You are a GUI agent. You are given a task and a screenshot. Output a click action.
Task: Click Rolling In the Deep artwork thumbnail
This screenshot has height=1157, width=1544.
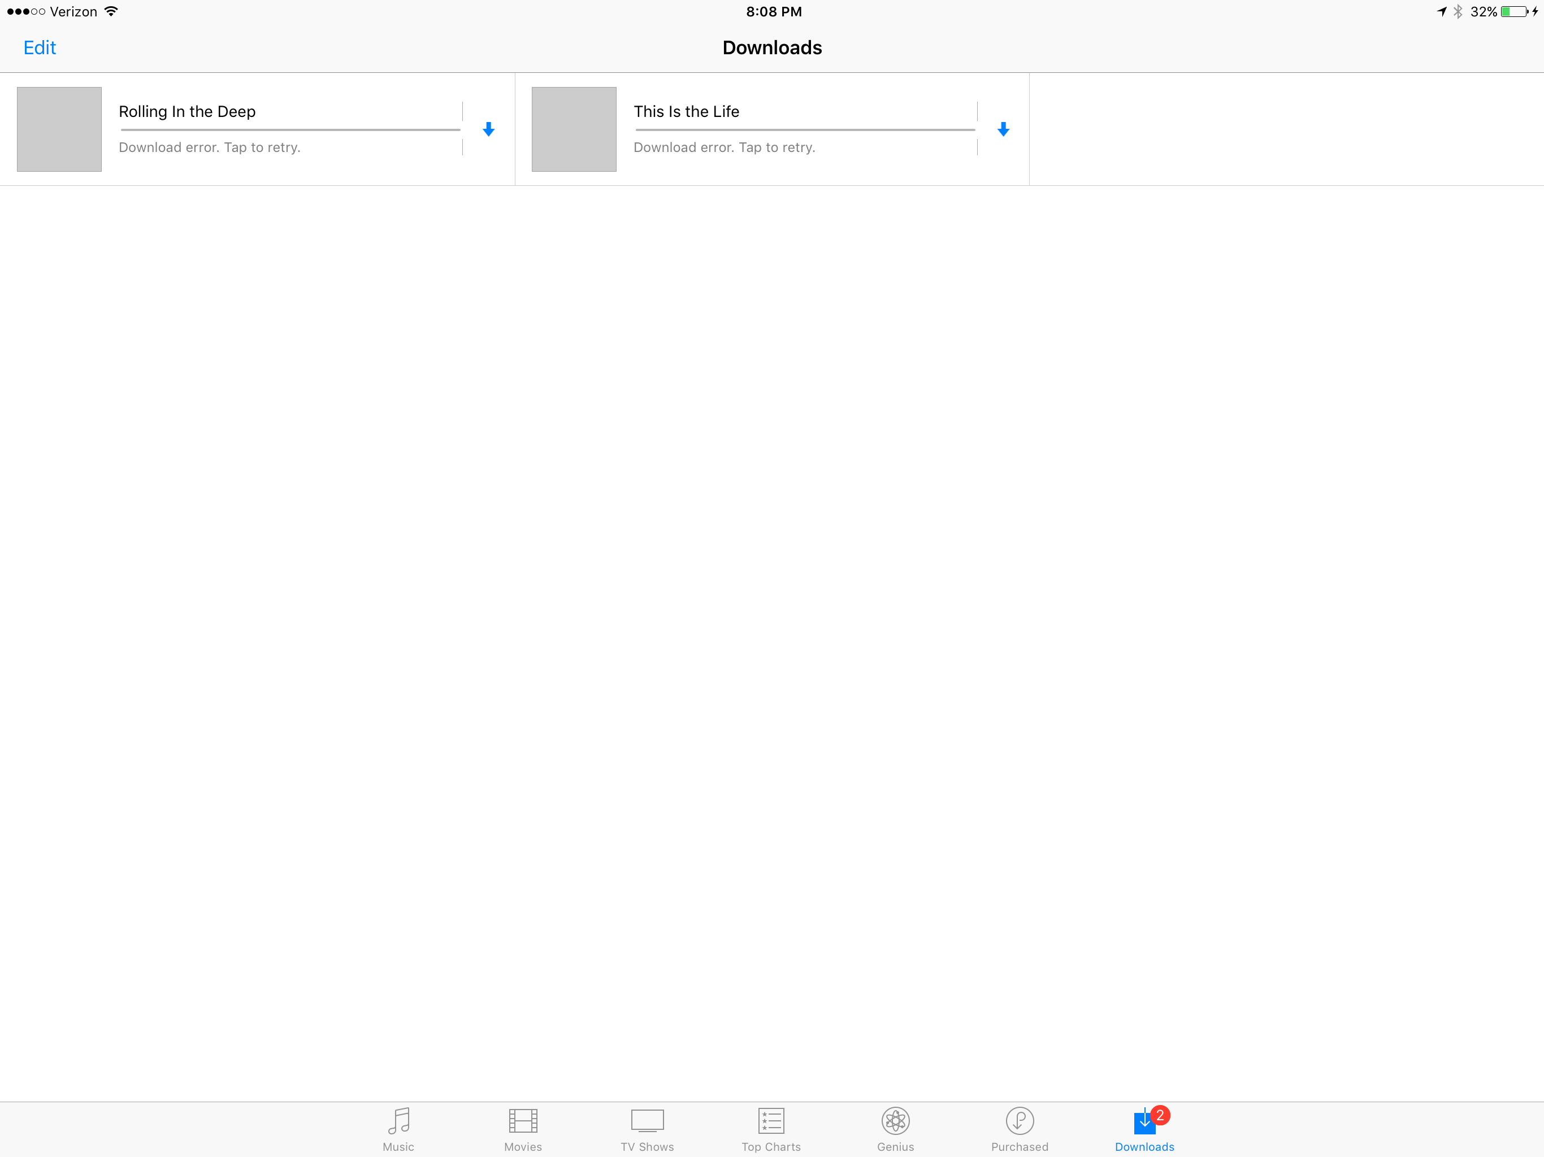[59, 129]
